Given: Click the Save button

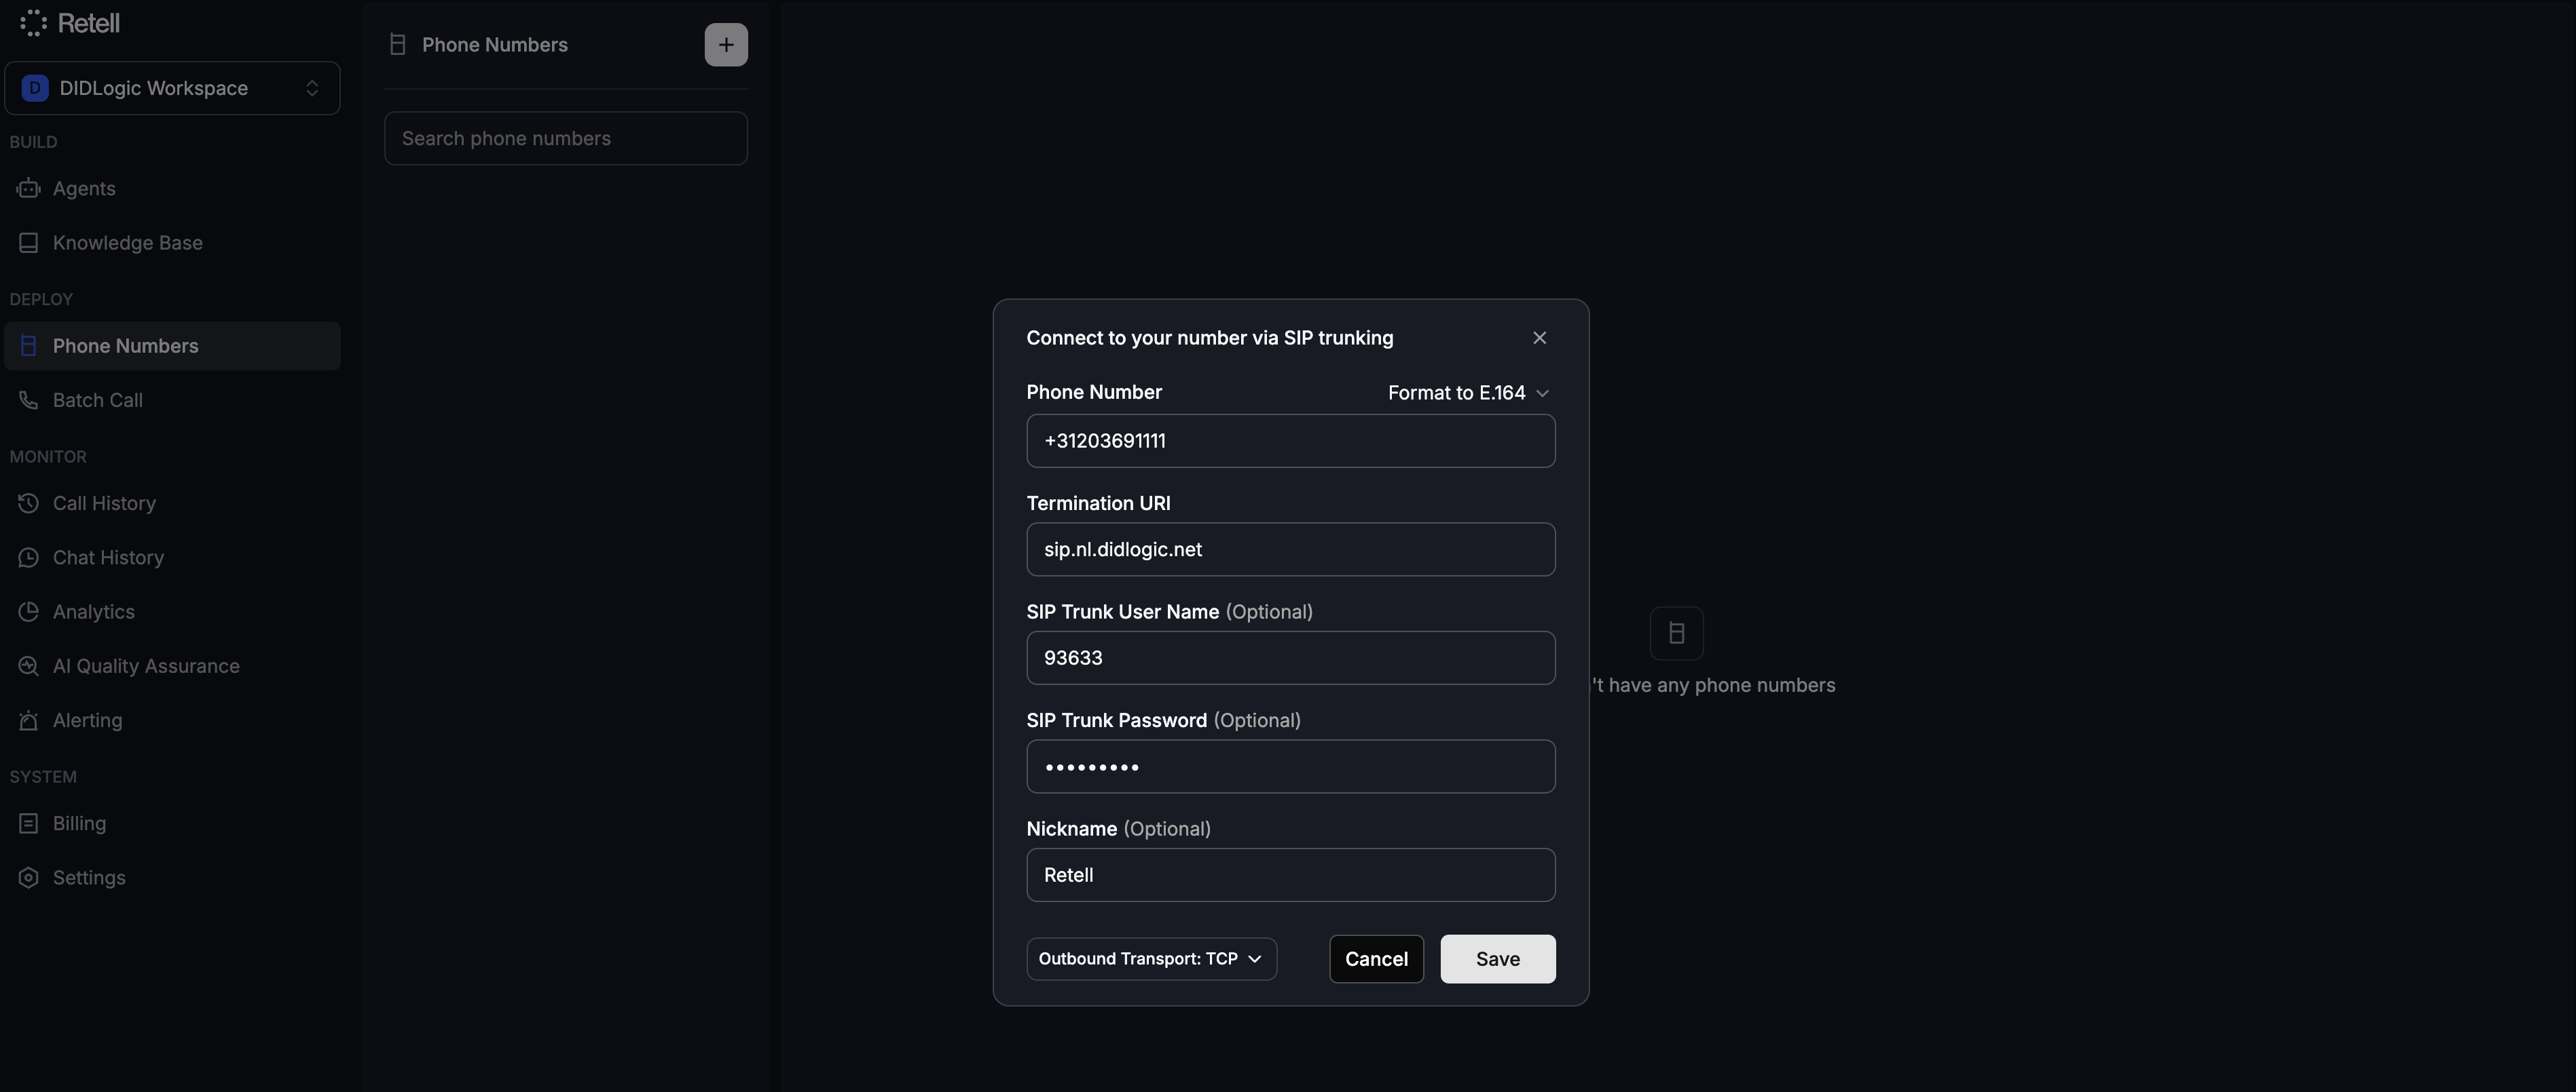Looking at the screenshot, I should 1497,958.
